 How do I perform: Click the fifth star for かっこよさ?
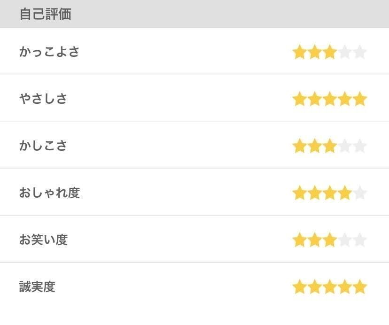point(359,52)
